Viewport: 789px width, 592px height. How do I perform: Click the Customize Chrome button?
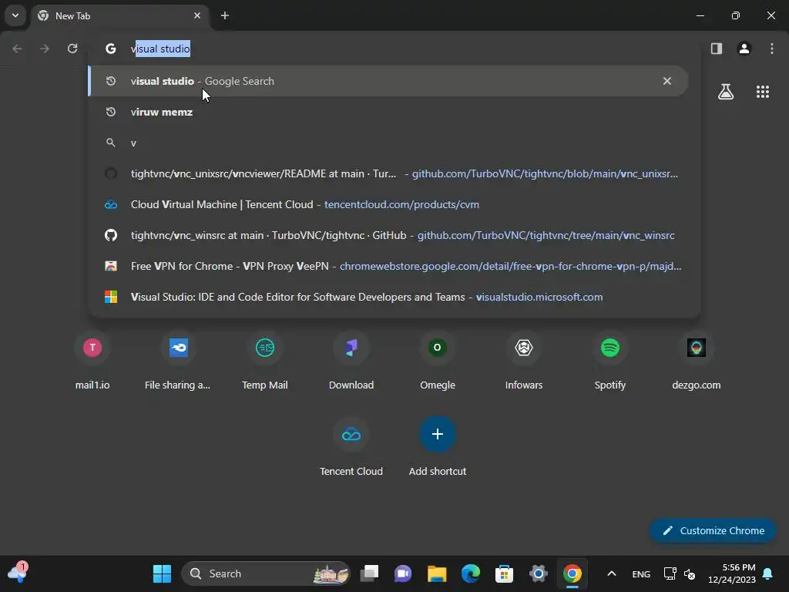click(713, 530)
